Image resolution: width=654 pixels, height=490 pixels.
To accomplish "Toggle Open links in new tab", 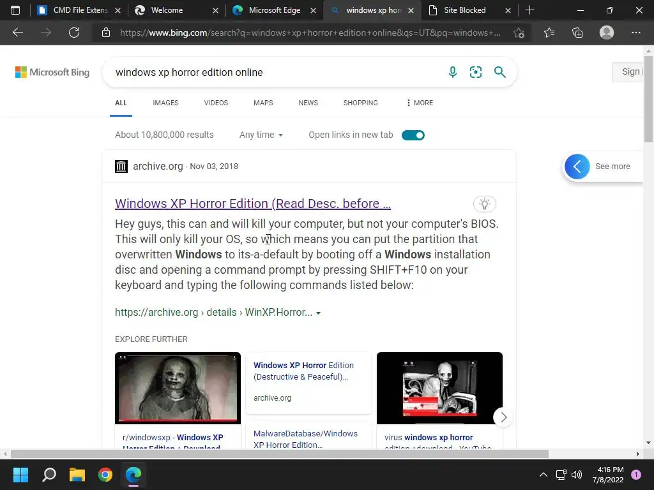I will point(413,135).
